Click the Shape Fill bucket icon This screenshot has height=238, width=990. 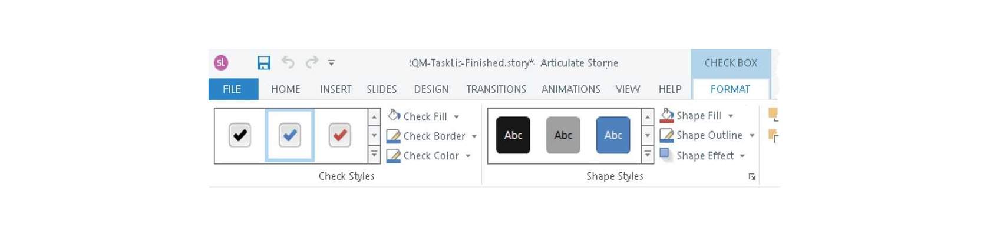coord(666,115)
